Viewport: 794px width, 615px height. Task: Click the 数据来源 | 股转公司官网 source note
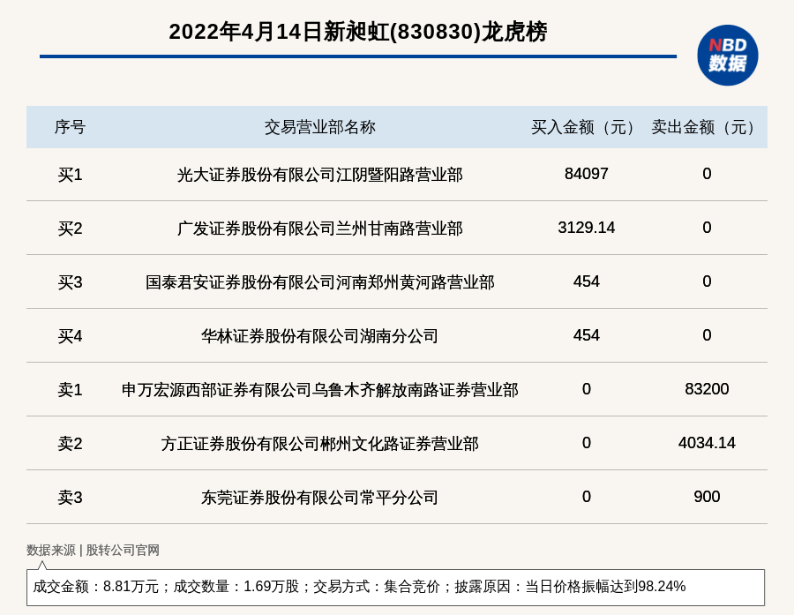coord(94,551)
